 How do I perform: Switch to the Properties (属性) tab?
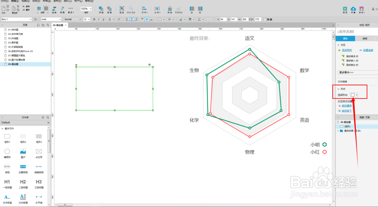pyautogui.click(x=345, y=38)
